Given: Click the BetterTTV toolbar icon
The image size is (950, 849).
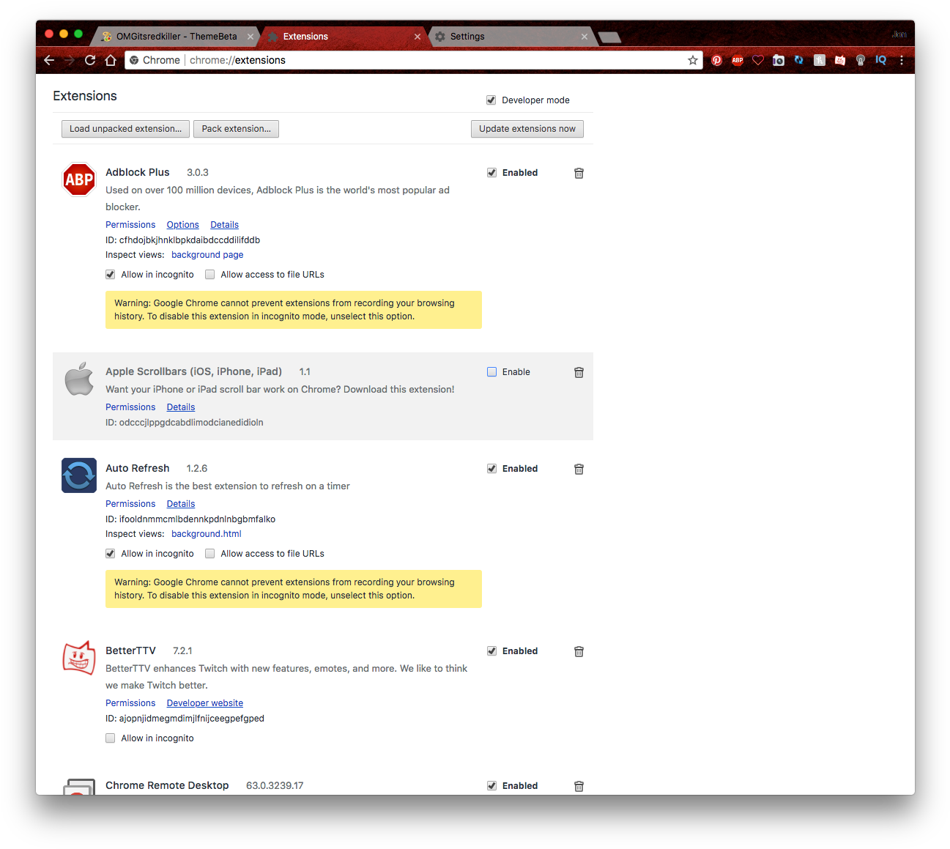Looking at the screenshot, I should [840, 60].
